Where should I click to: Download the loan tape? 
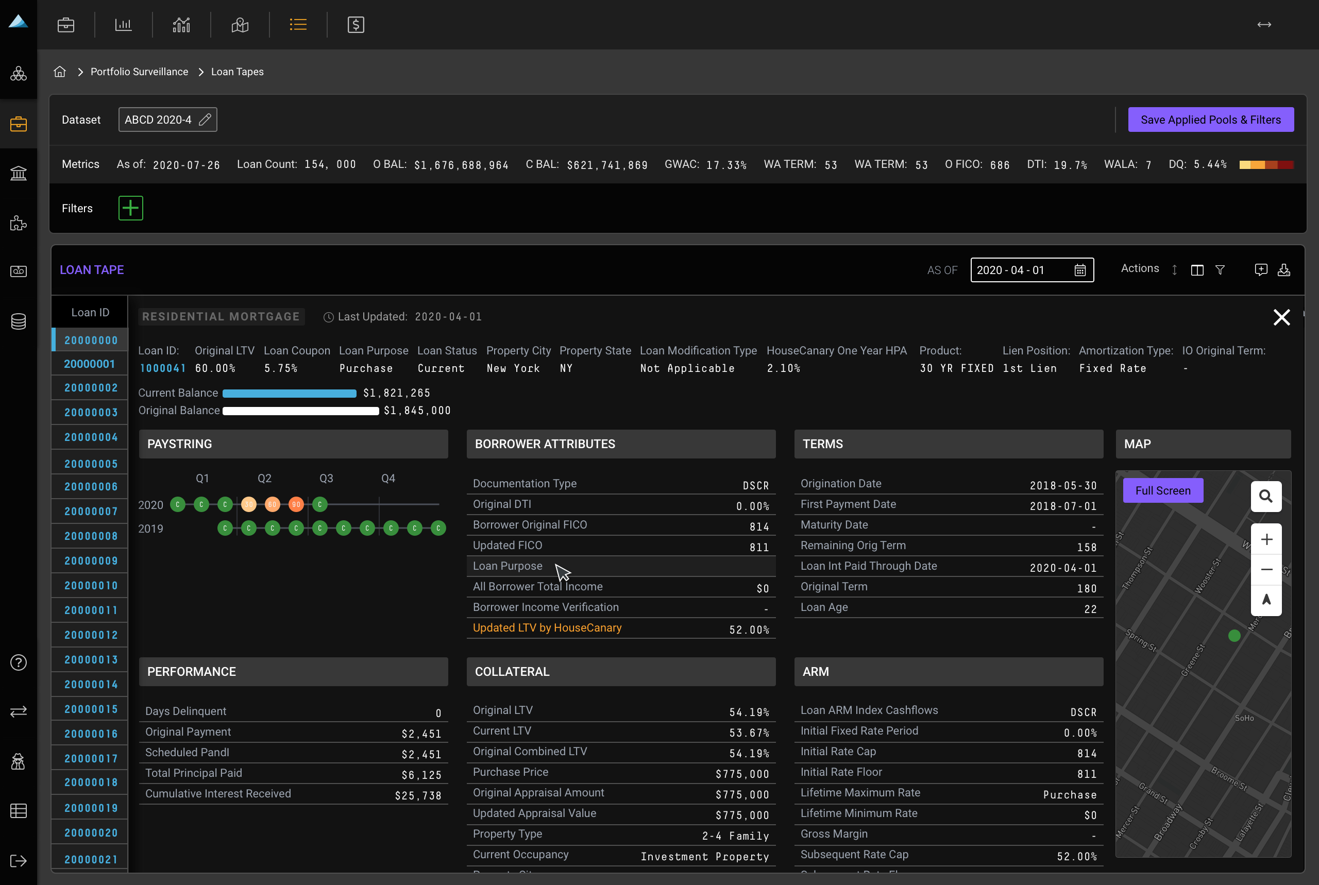click(x=1284, y=270)
